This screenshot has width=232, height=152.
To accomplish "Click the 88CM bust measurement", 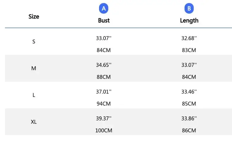I will (x=104, y=77).
